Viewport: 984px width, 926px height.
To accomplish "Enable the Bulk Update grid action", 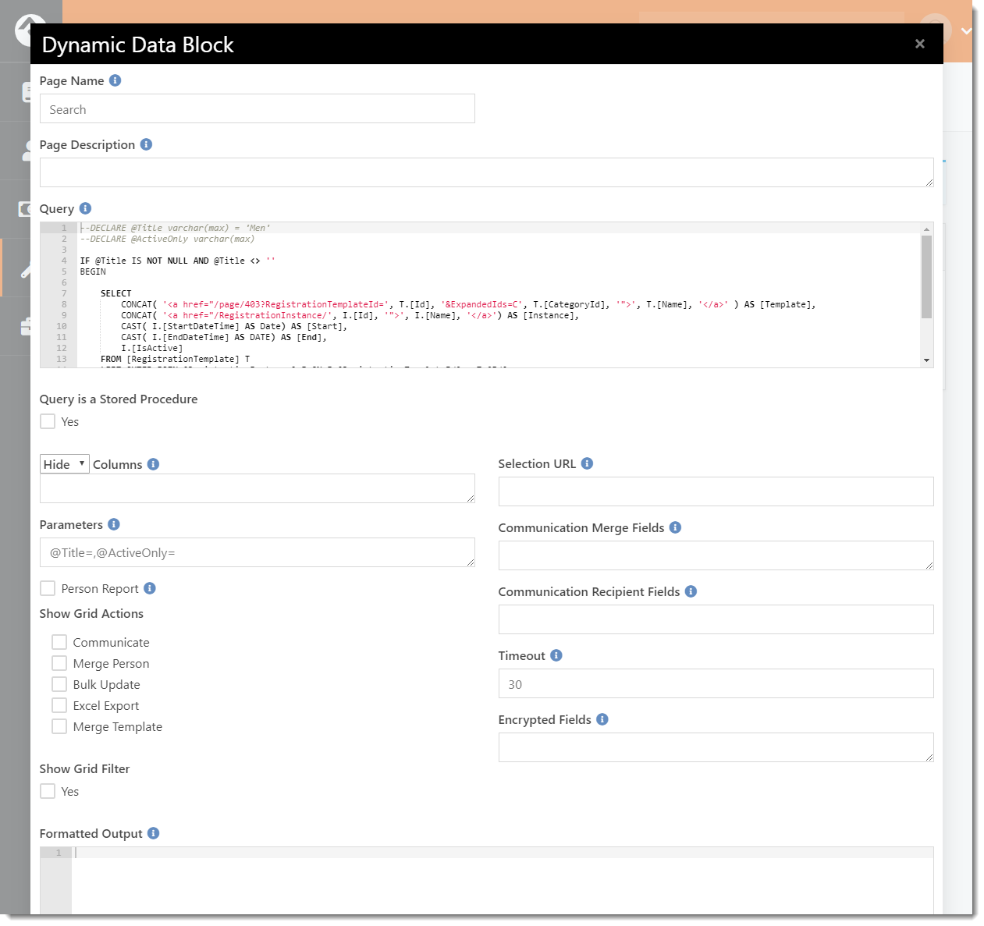I will tap(59, 684).
